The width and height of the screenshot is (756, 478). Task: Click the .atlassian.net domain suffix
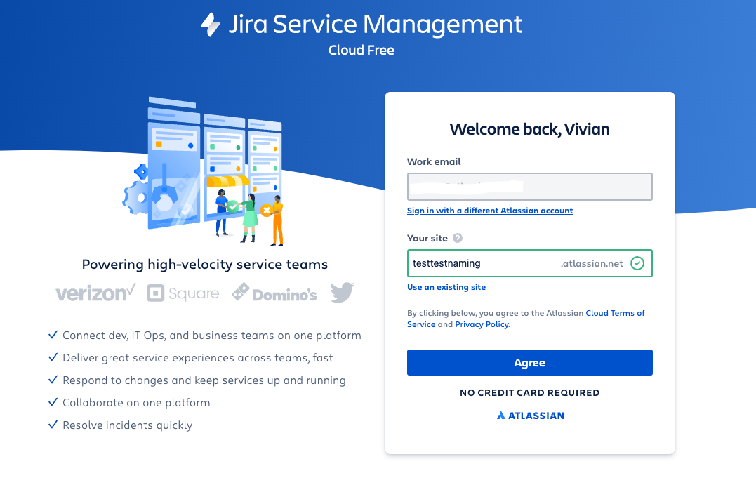592,263
